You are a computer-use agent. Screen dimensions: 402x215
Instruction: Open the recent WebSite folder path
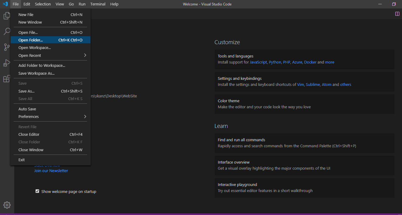point(114,96)
